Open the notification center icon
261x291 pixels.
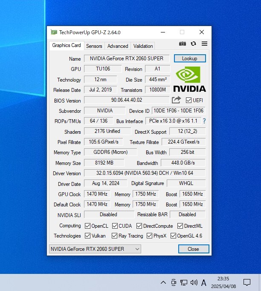click(x=247, y=282)
